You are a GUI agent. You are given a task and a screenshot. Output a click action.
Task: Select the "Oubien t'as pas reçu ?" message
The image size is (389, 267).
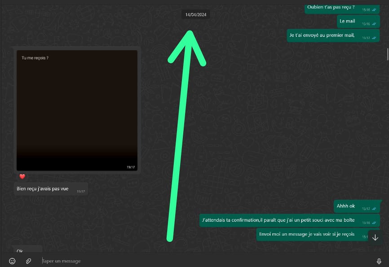331,7
